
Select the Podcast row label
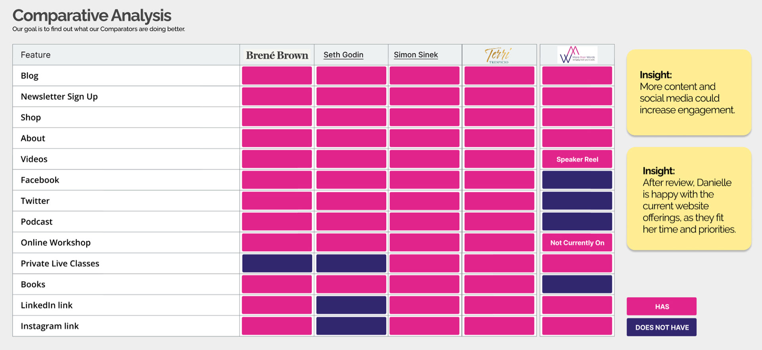coord(37,222)
